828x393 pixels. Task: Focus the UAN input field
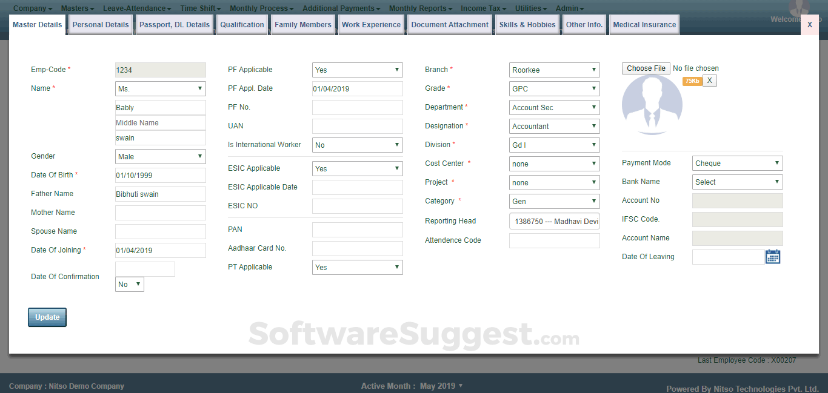pos(358,126)
